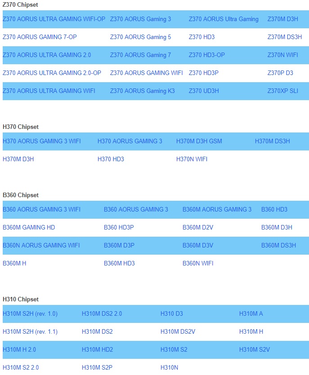
Task: Open the Z370 HD3-OP link
Action: pos(207,55)
